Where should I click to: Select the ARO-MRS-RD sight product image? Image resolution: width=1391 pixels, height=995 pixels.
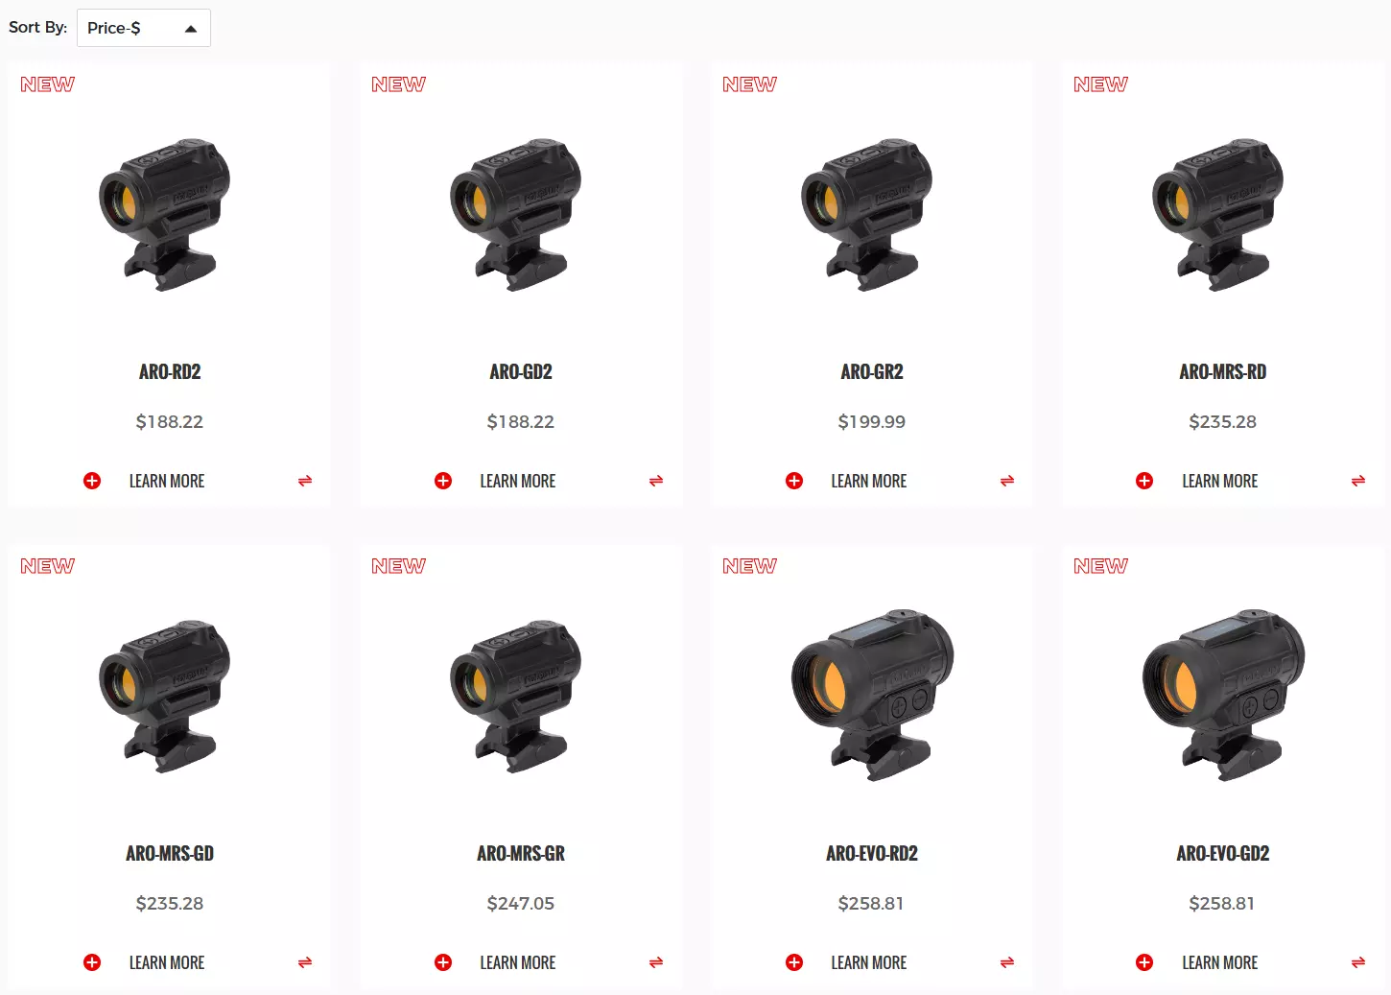(x=1218, y=215)
